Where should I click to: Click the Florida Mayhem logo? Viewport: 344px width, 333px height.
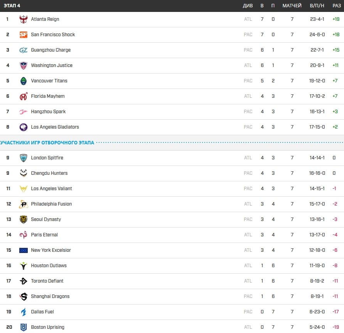(24, 96)
